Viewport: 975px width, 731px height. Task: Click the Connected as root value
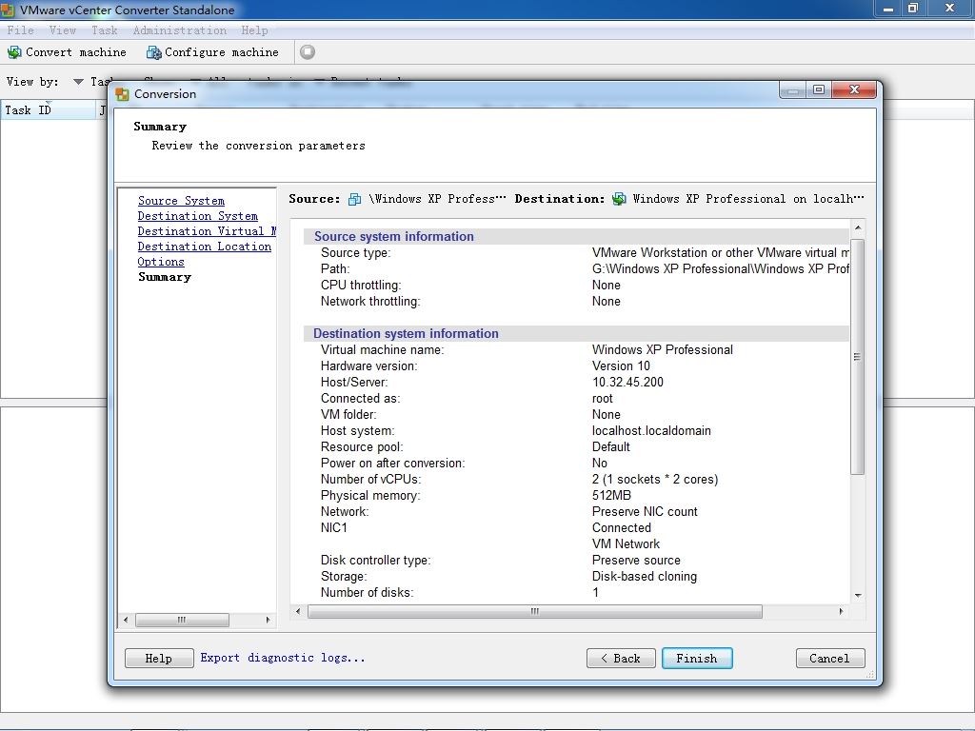point(602,399)
